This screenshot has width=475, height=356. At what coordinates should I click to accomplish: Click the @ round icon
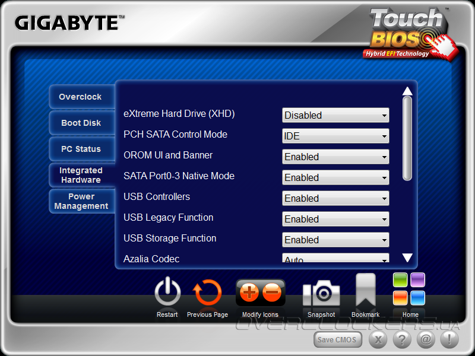[426, 339]
